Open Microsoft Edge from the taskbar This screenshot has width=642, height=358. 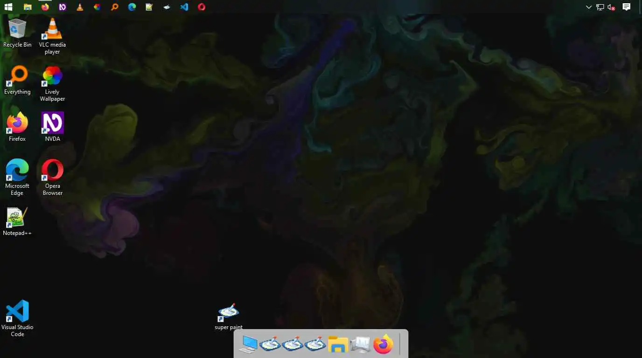132,7
